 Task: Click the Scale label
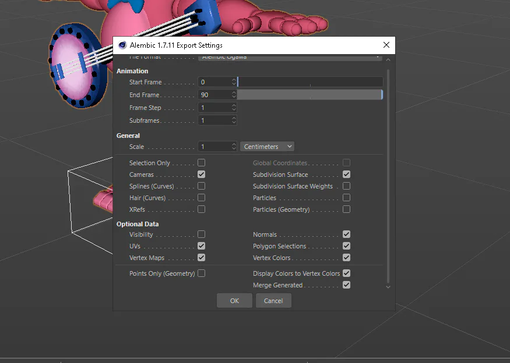pyautogui.click(x=136, y=147)
